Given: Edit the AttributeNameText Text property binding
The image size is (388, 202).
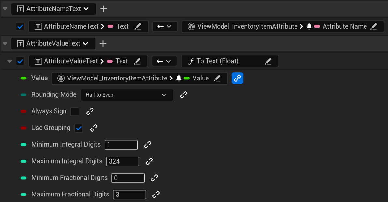Looking at the screenshot, I should [x=137, y=26].
